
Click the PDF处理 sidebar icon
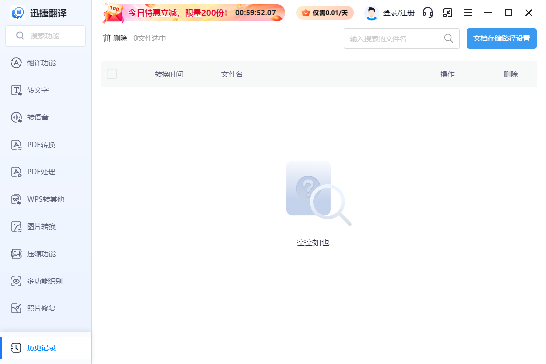(x=16, y=172)
